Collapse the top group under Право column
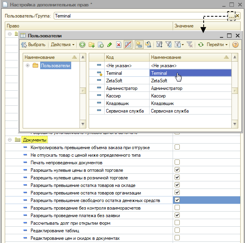 click(10, 34)
